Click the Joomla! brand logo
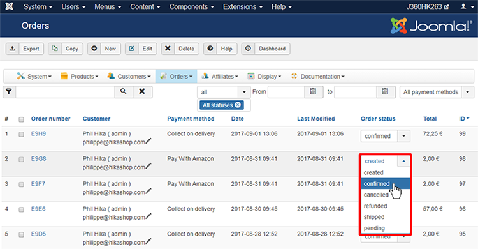Image resolution: width=478 pixels, height=249 pixels. (x=431, y=26)
